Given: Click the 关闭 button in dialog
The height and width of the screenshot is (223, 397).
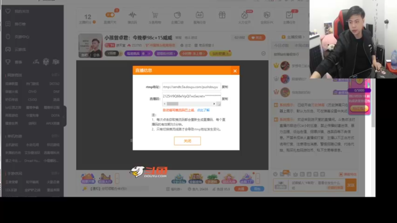Looking at the screenshot, I should (x=188, y=141).
